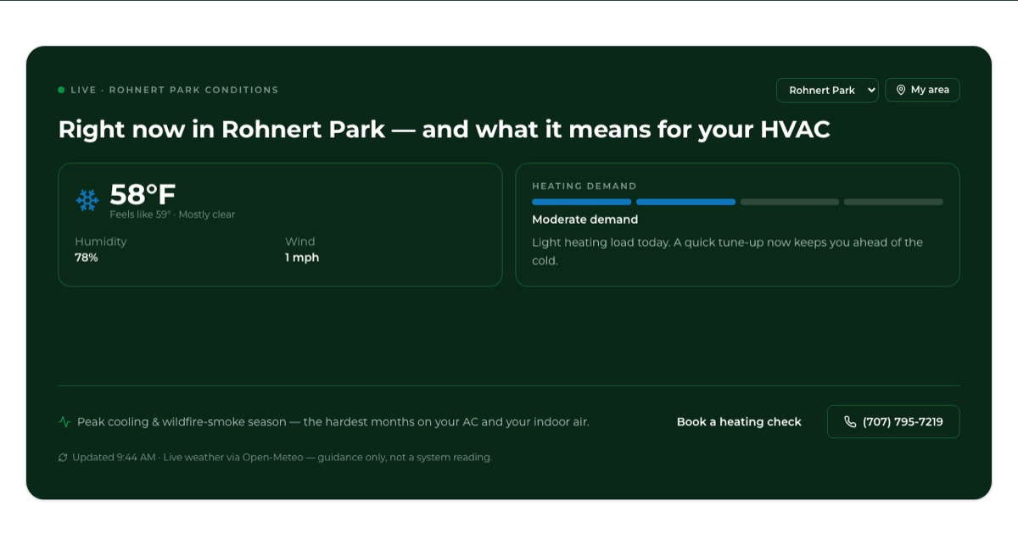Click the refresh icon next to Updated time
The height and width of the screenshot is (545, 1018).
(x=63, y=458)
